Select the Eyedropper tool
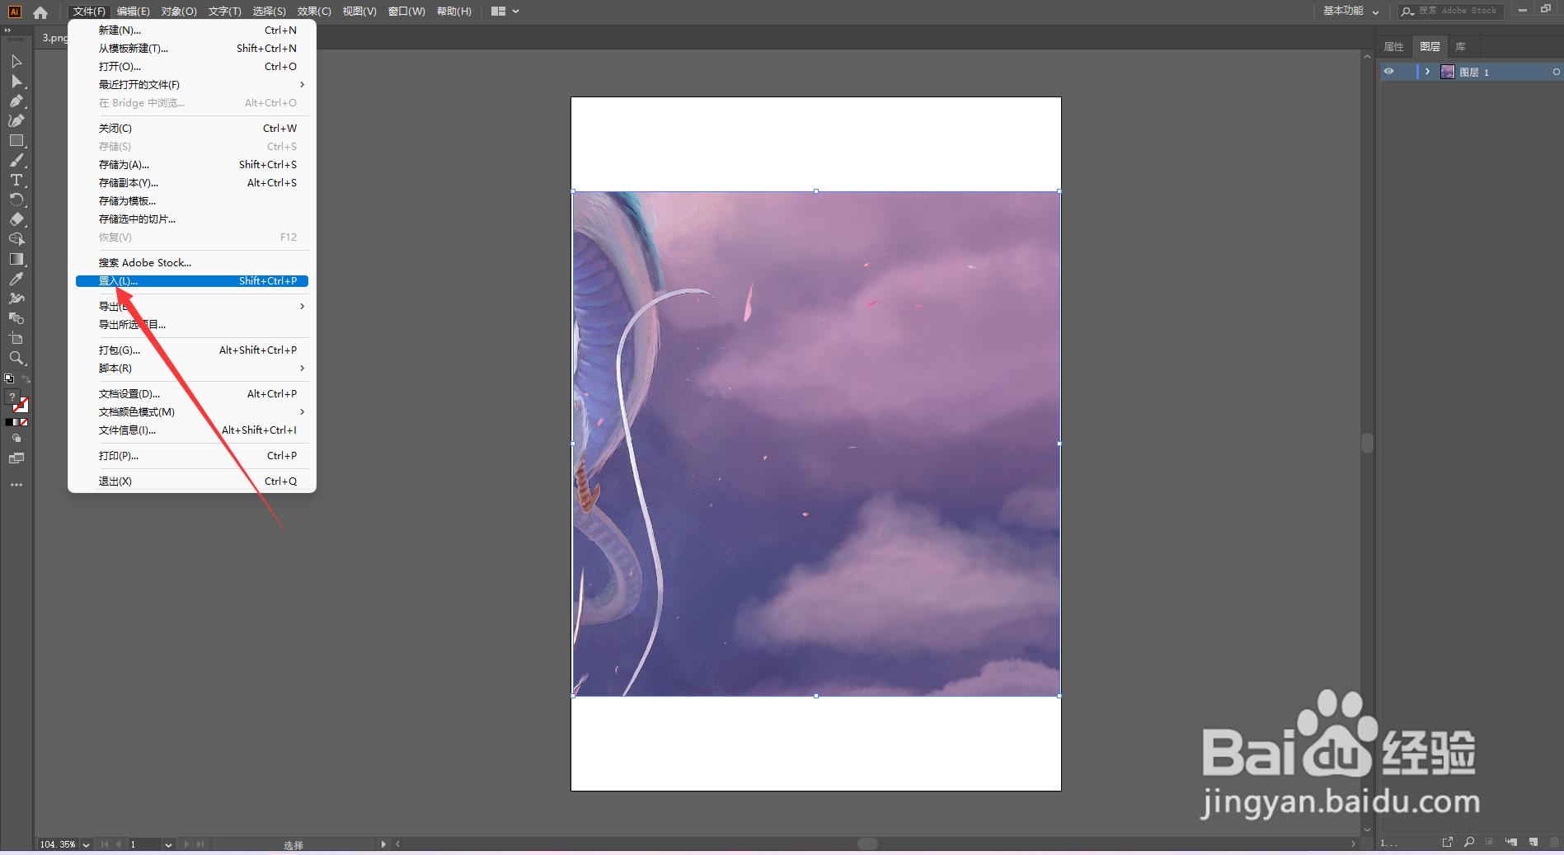This screenshot has height=855, width=1564. pos(16,280)
